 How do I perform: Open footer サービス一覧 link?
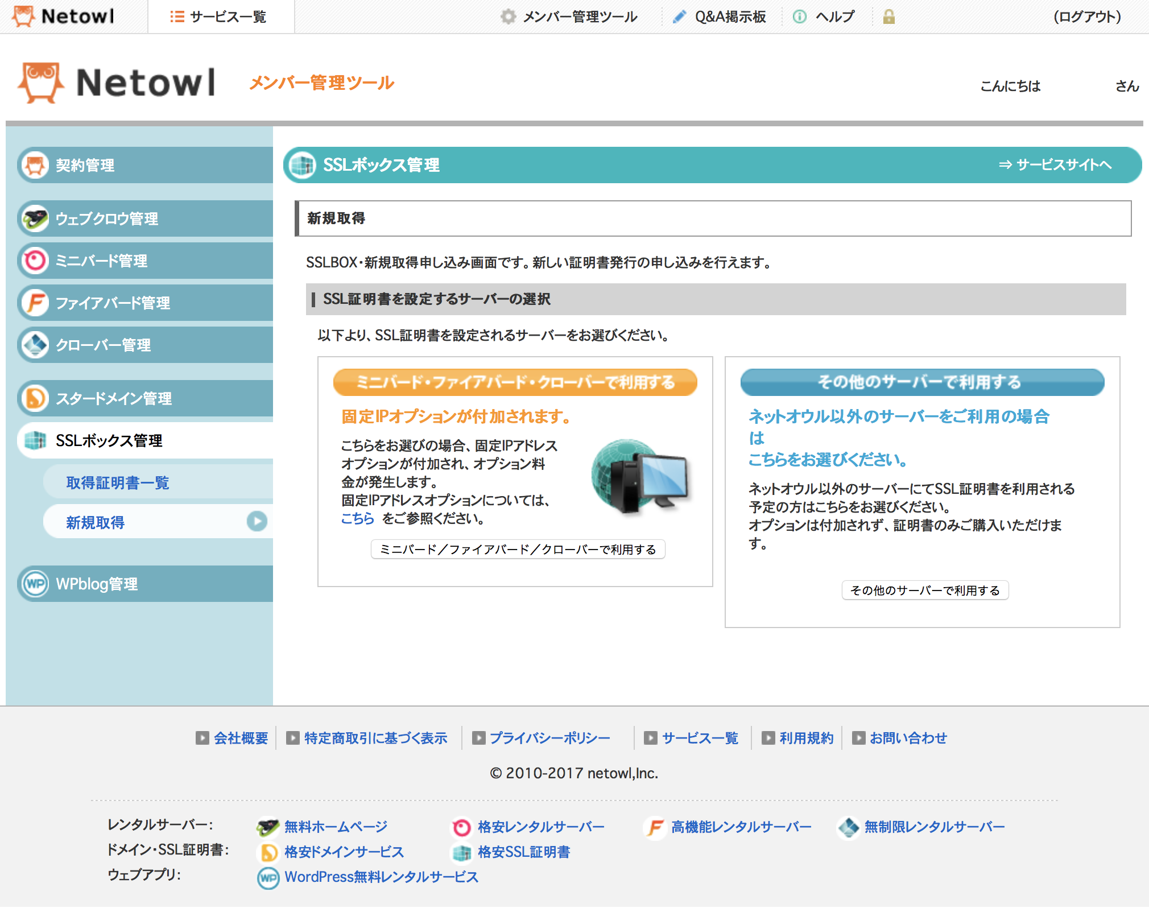(x=700, y=738)
